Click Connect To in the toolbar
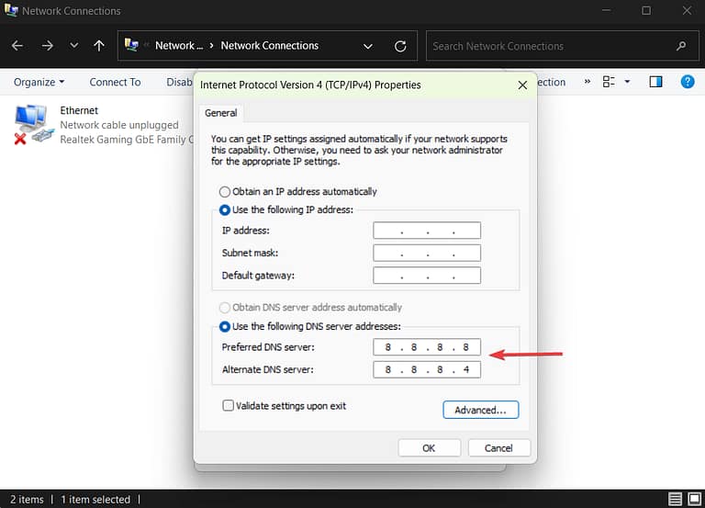Screen dimensions: 705x508 (115, 82)
